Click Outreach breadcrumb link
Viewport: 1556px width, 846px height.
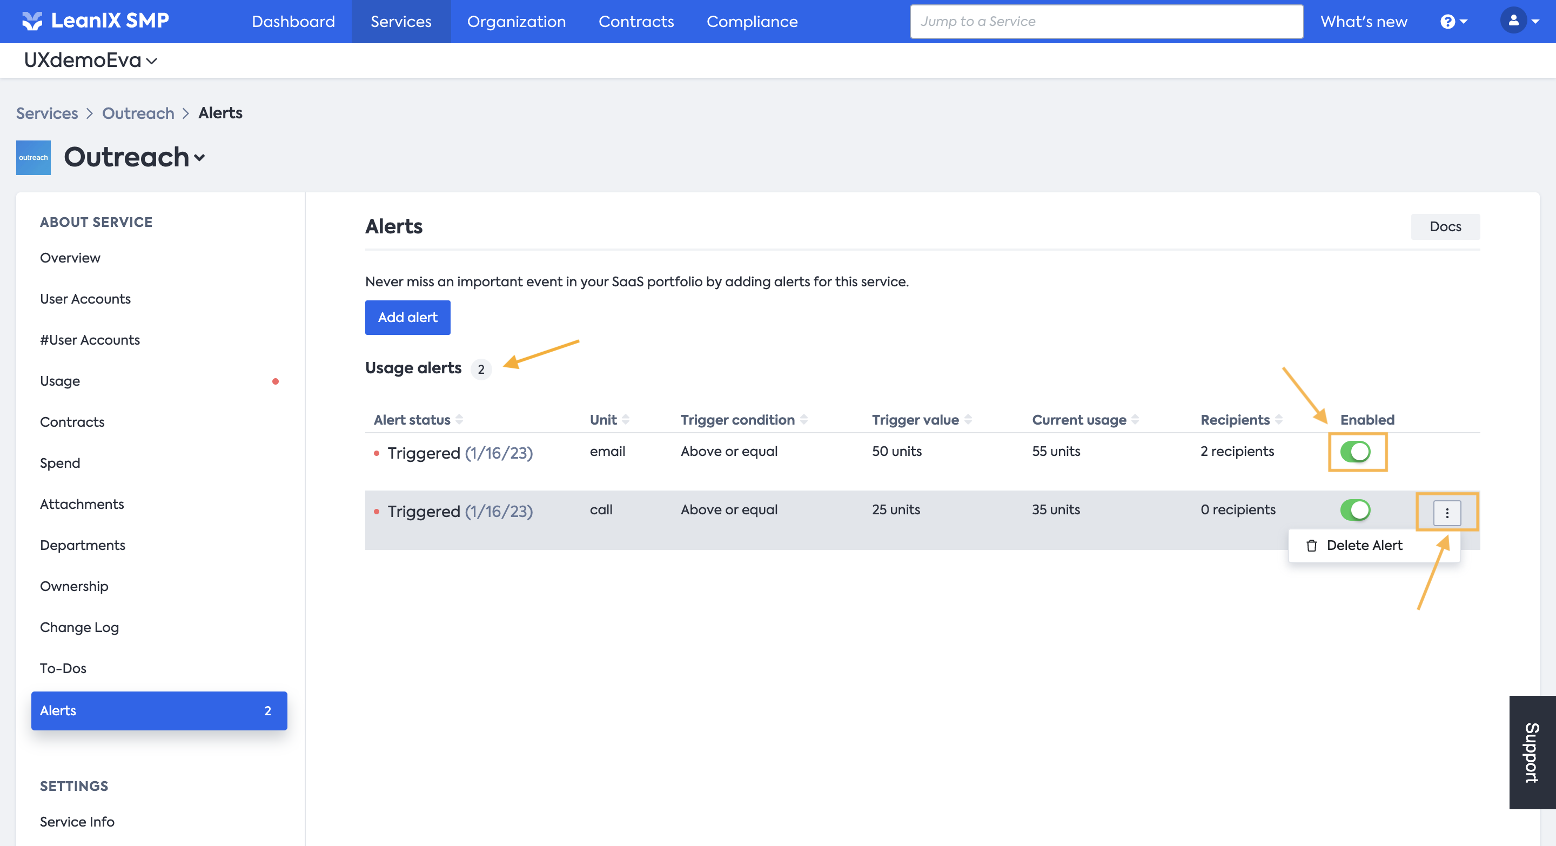click(x=138, y=113)
